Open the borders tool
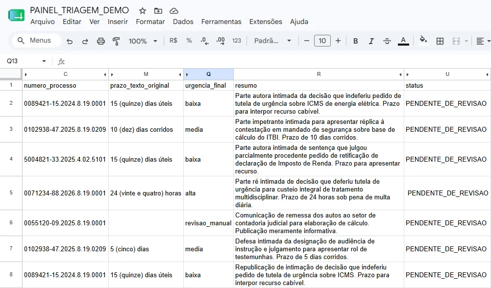This screenshot has width=491, height=288. pyautogui.click(x=440, y=41)
